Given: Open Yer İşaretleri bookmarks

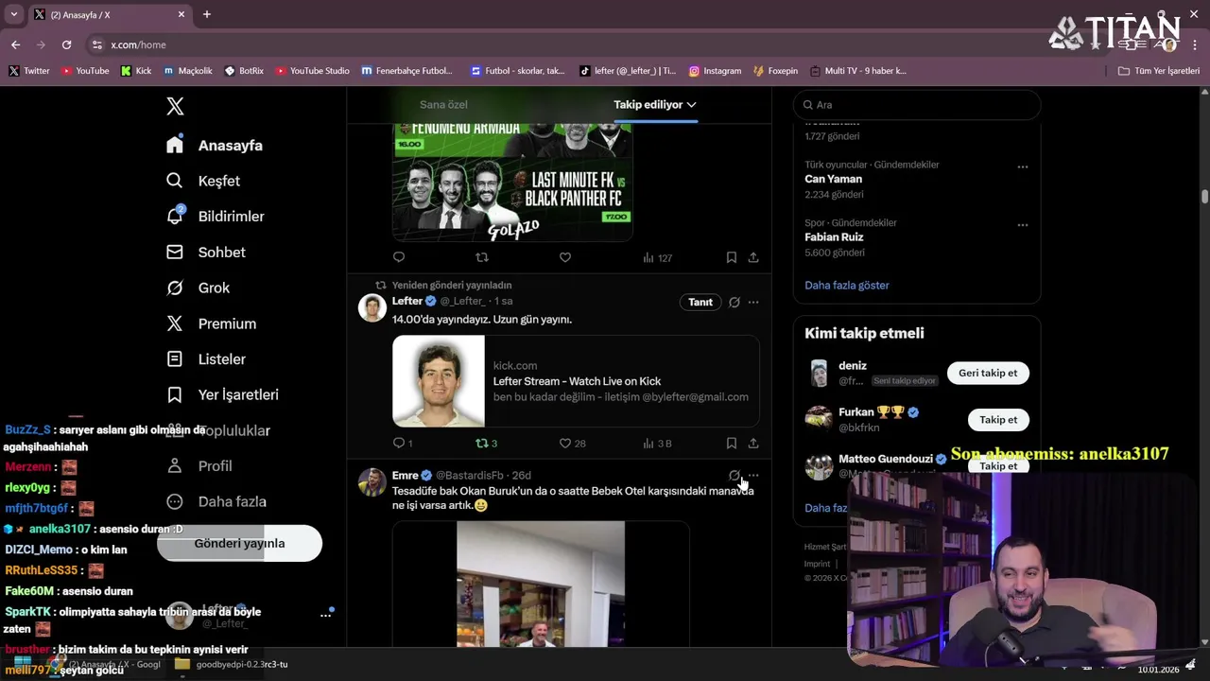Looking at the screenshot, I should click(x=223, y=394).
